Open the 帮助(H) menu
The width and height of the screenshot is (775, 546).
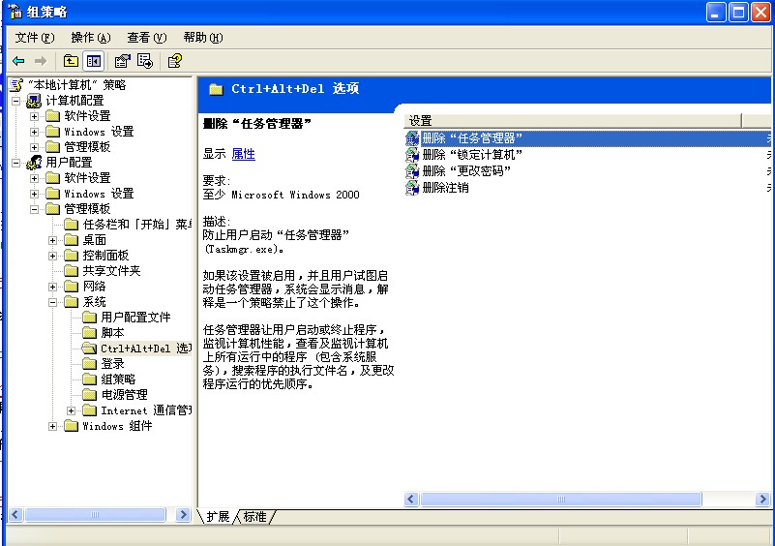tap(202, 38)
